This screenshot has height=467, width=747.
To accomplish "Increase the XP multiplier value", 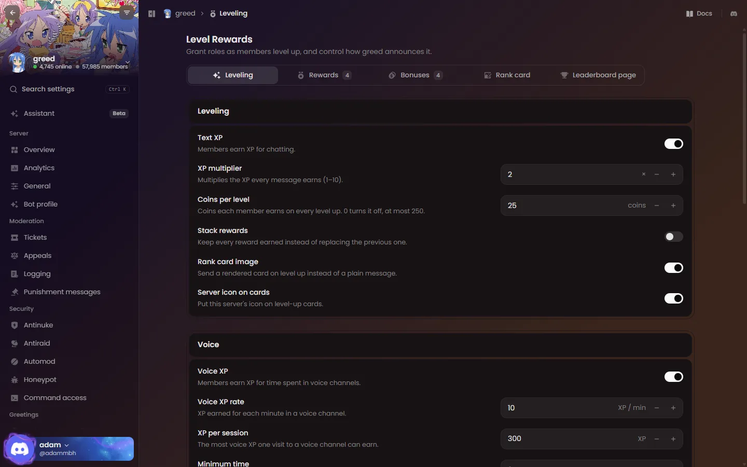I will click(x=673, y=174).
